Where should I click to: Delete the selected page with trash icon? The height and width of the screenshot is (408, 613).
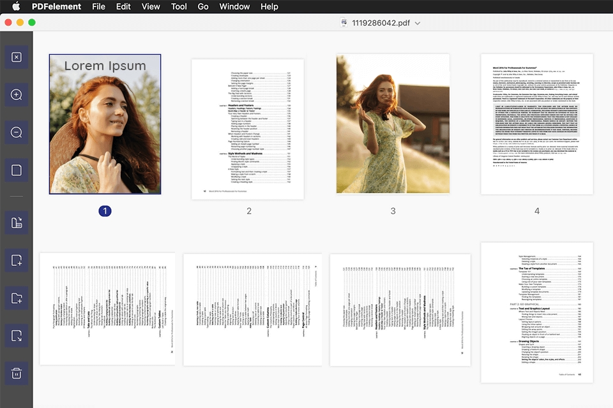point(17,373)
